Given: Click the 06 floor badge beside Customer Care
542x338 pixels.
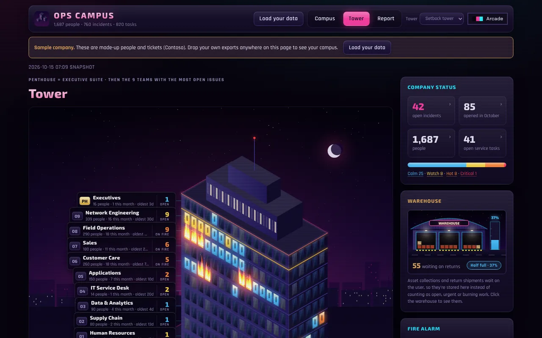Looking at the screenshot, I should tap(75, 261).
